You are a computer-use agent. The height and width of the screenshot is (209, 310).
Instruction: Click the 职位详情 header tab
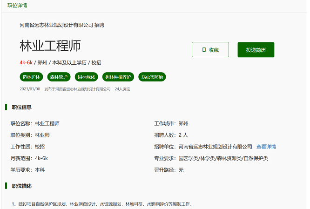point(17,6)
